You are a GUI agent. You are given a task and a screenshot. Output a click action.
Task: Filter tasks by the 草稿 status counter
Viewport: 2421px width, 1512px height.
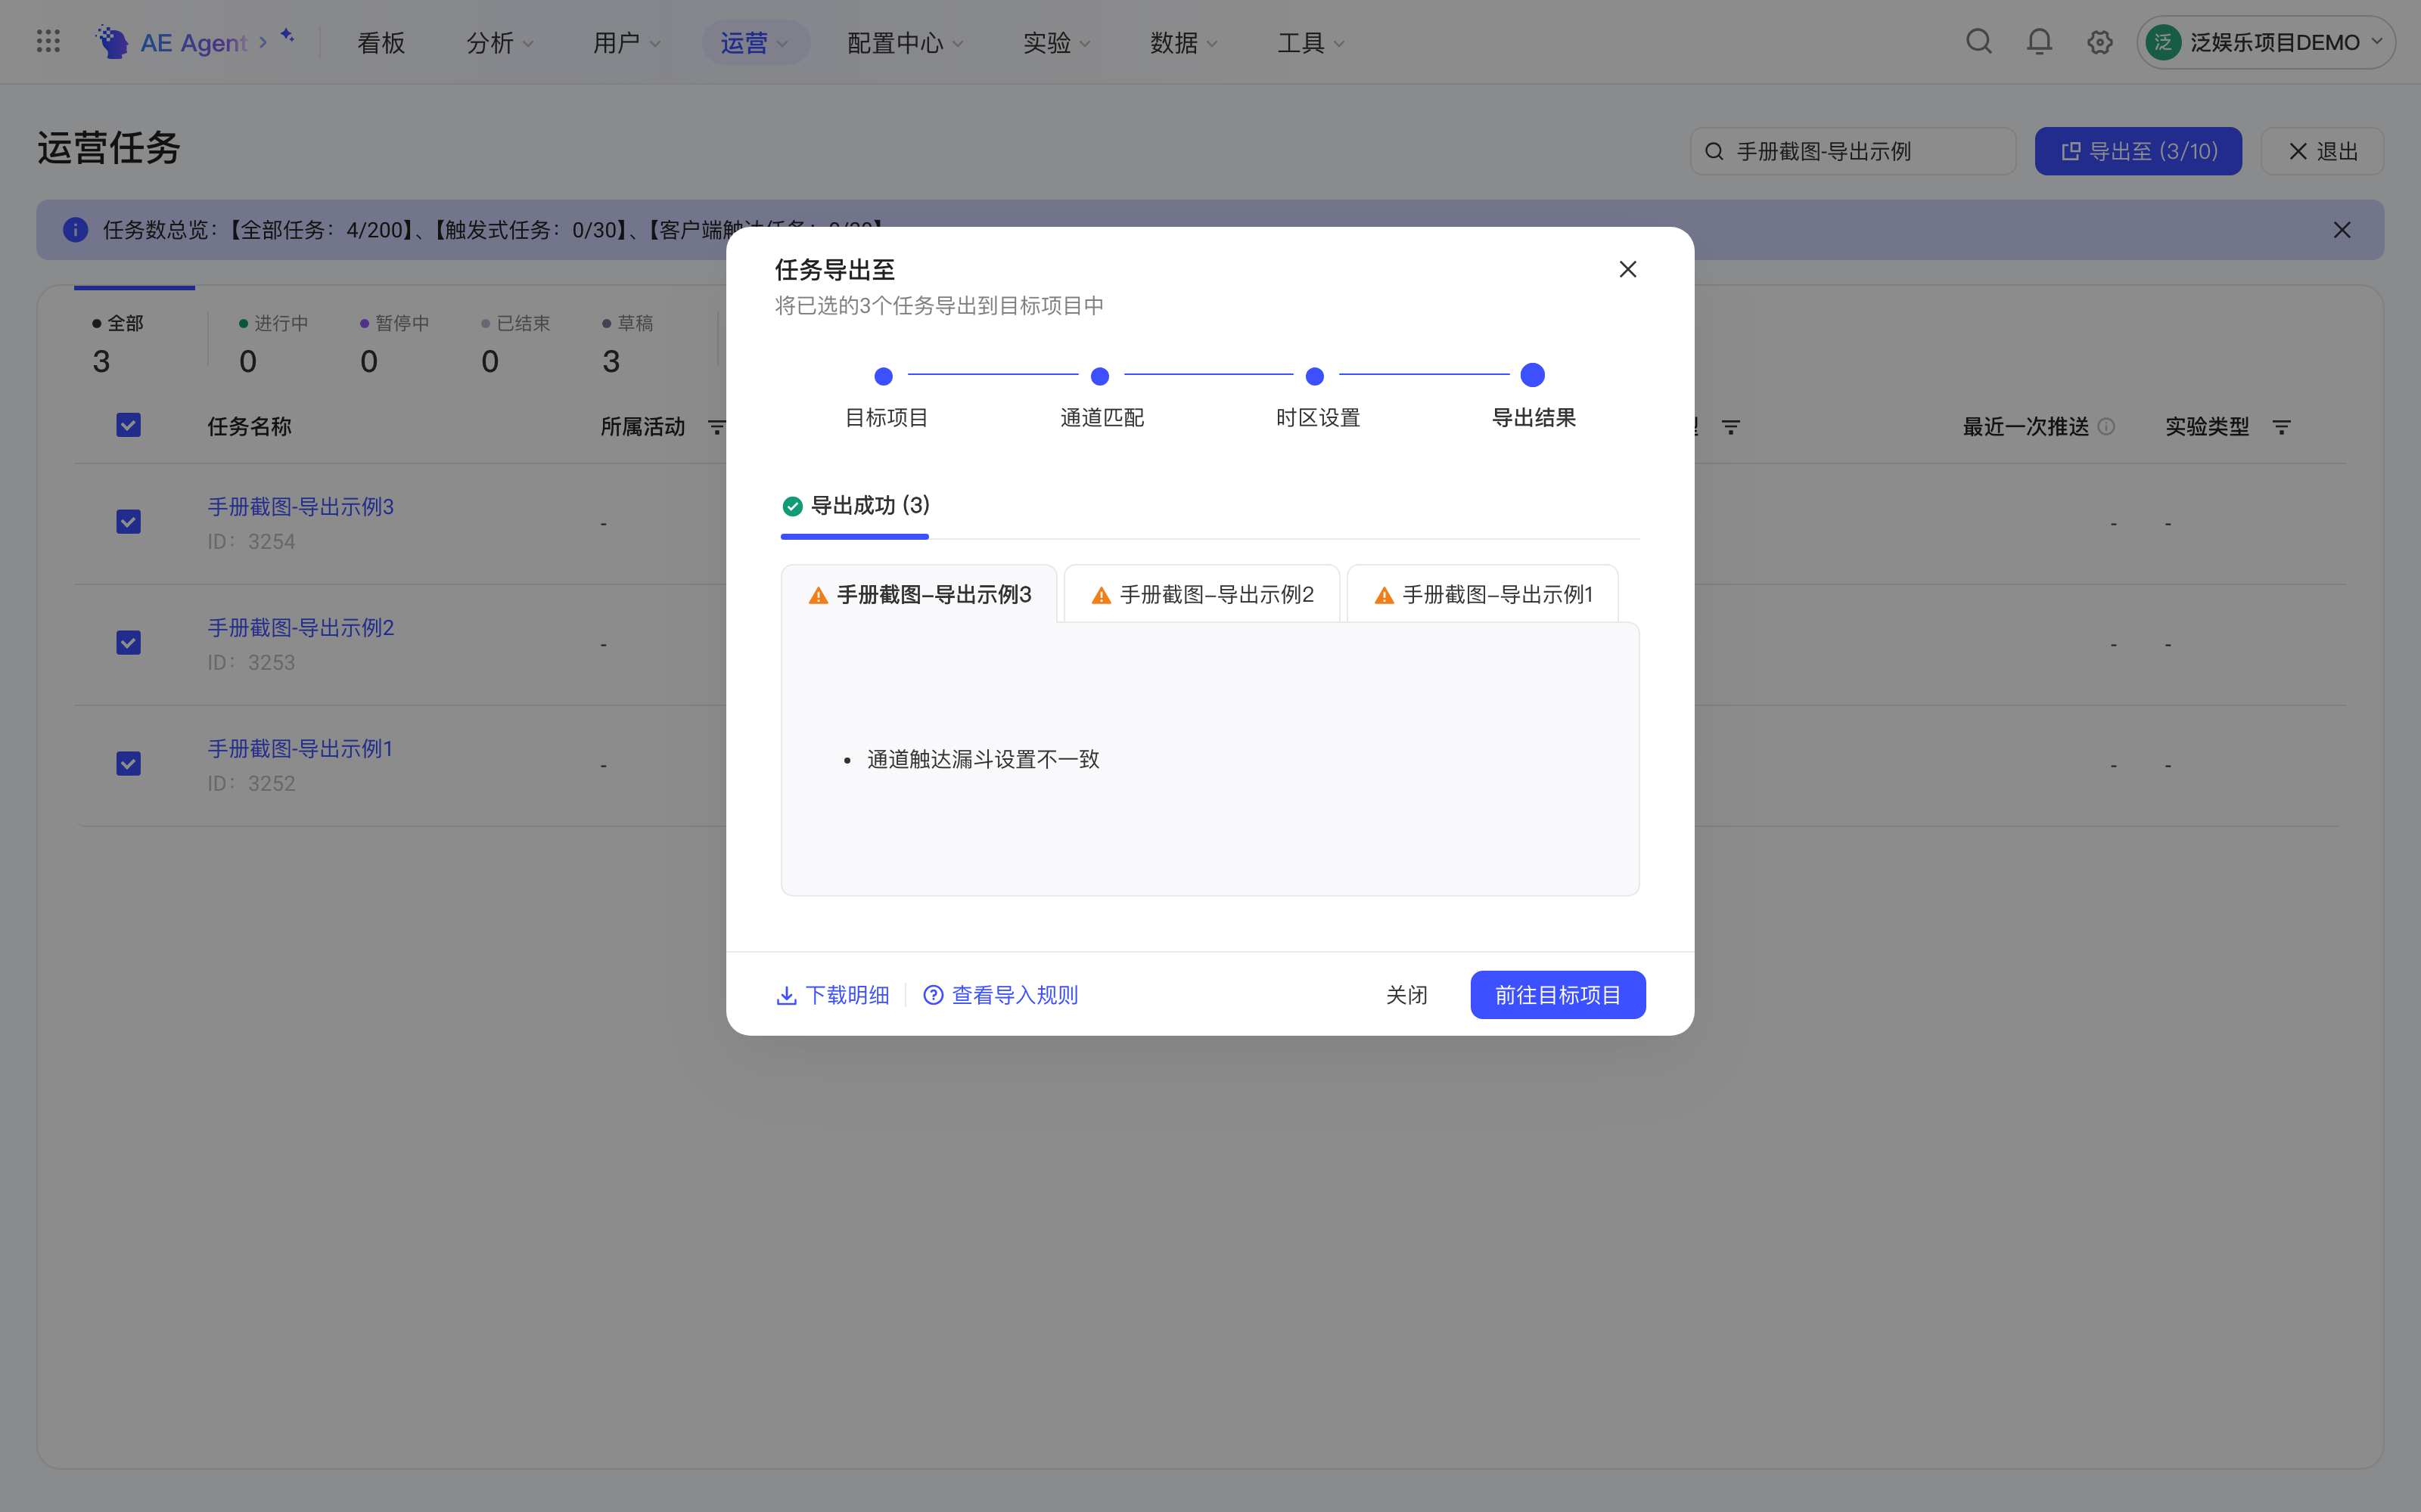(627, 344)
